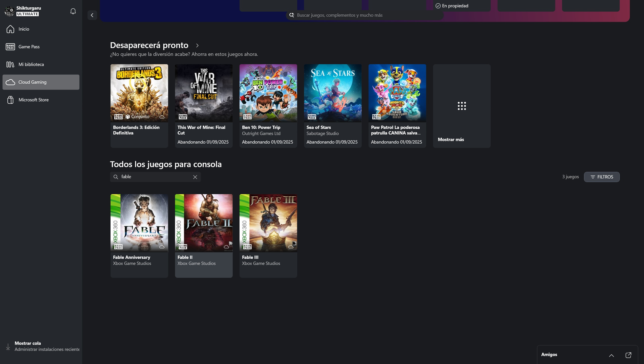The width and height of the screenshot is (644, 364).
Task: Pop out the Amigos panel
Action: click(628, 355)
